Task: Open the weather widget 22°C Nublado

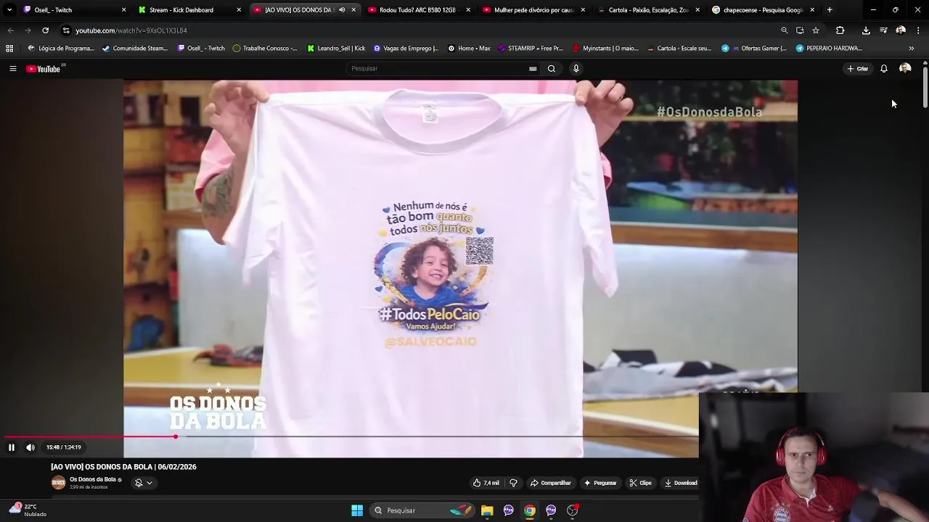Action: tap(28, 510)
